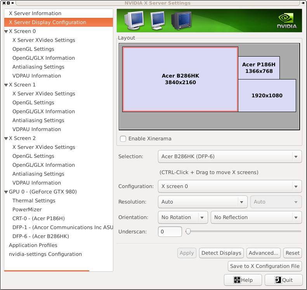This screenshot has height=290, width=307.
Task: Open the Selection display dropdown
Action: (230, 157)
